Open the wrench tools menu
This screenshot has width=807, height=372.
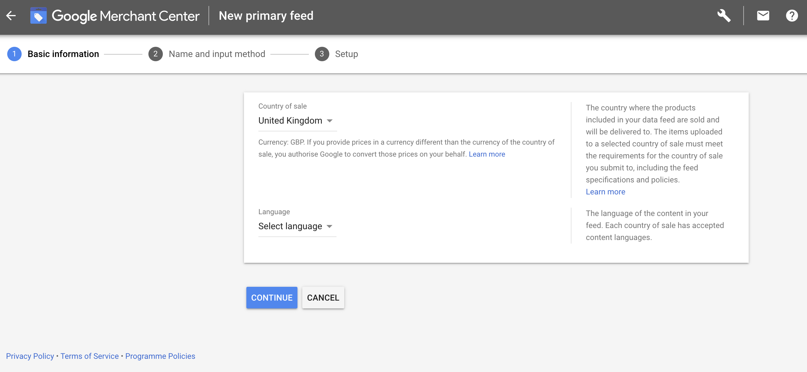[x=724, y=16]
